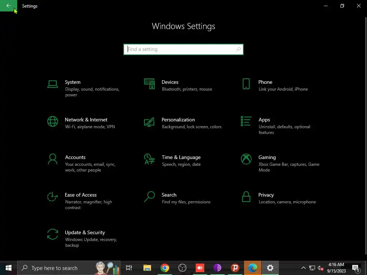Open the Time & Language icon
The image size is (367, 275).
click(149, 159)
